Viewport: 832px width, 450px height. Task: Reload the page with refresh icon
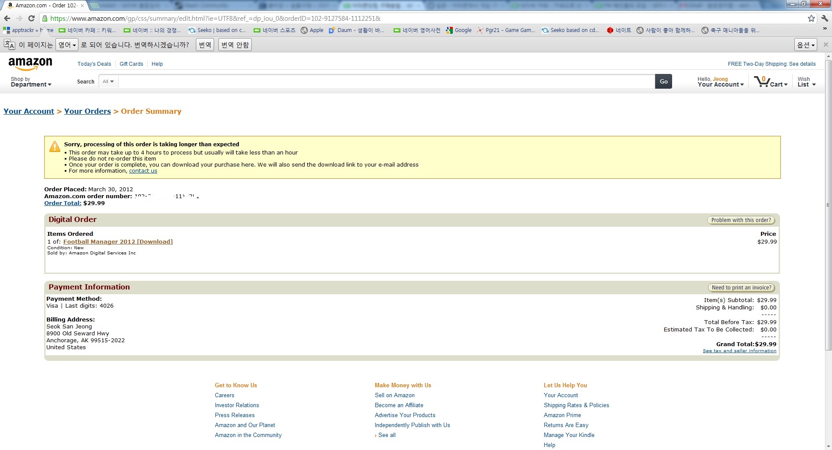31,18
